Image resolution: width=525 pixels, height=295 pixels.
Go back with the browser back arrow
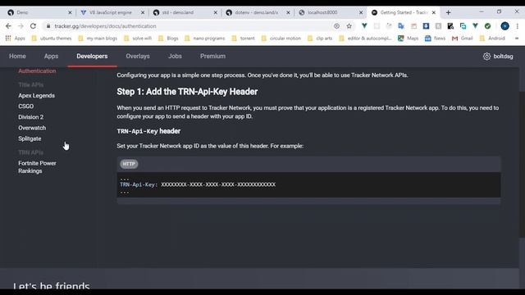point(8,26)
